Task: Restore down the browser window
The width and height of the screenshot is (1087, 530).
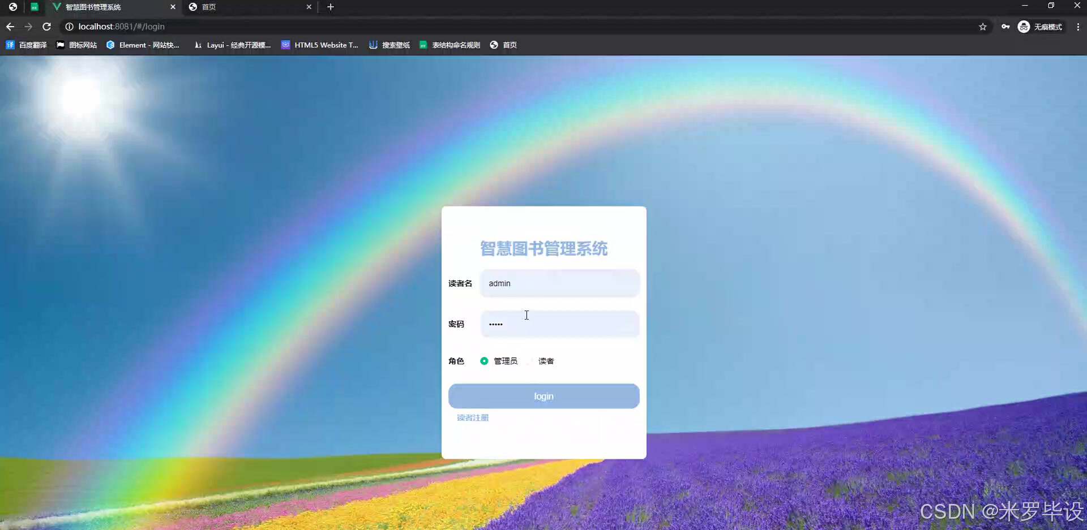Action: pos(1051,6)
